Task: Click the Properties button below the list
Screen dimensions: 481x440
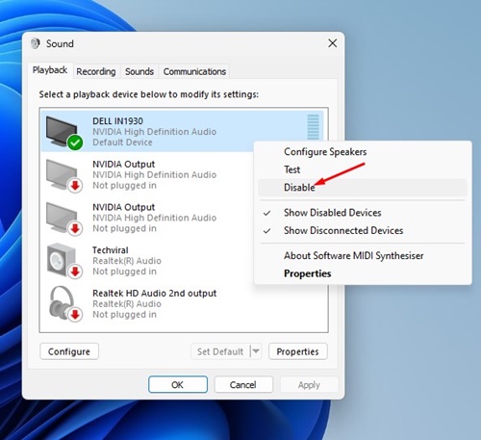Action: (298, 351)
